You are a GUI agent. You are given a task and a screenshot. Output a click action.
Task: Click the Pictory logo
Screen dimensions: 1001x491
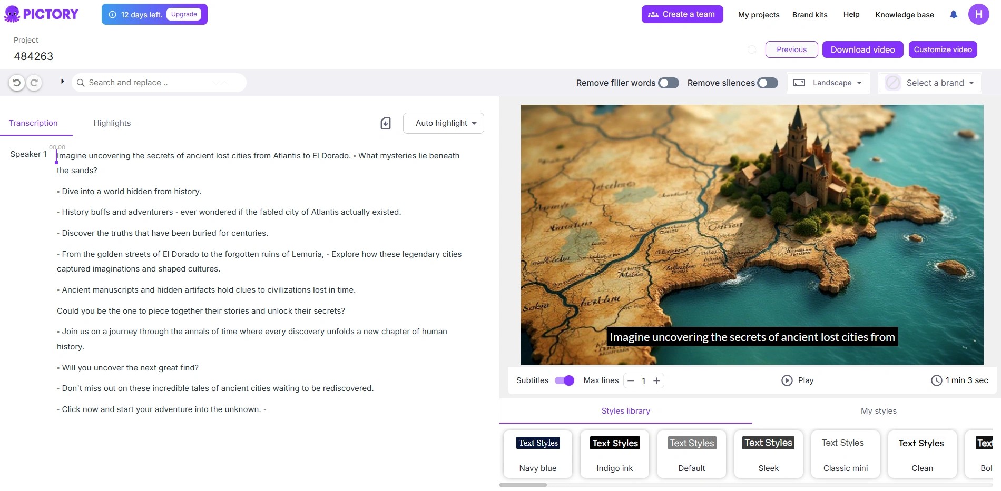[41, 14]
